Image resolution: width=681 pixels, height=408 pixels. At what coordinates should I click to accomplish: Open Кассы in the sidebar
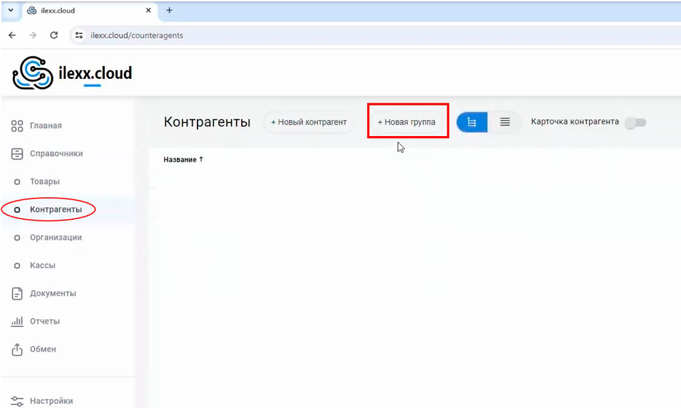click(x=42, y=265)
